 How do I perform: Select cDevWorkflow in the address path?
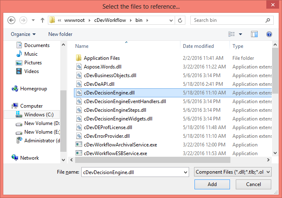110,20
